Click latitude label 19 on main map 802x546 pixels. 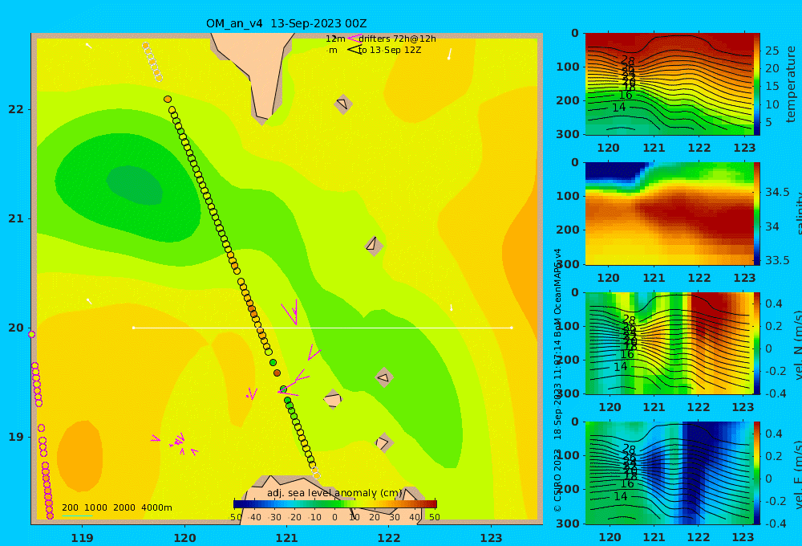click(16, 437)
